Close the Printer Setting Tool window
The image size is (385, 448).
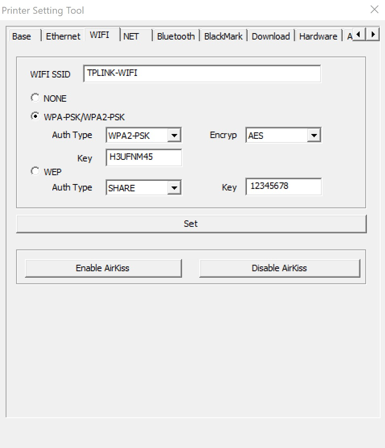[374, 9]
